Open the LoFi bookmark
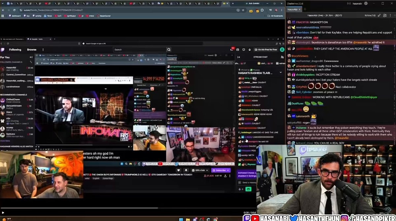Viewport: 396px width, 221px height. [x=59, y=16]
